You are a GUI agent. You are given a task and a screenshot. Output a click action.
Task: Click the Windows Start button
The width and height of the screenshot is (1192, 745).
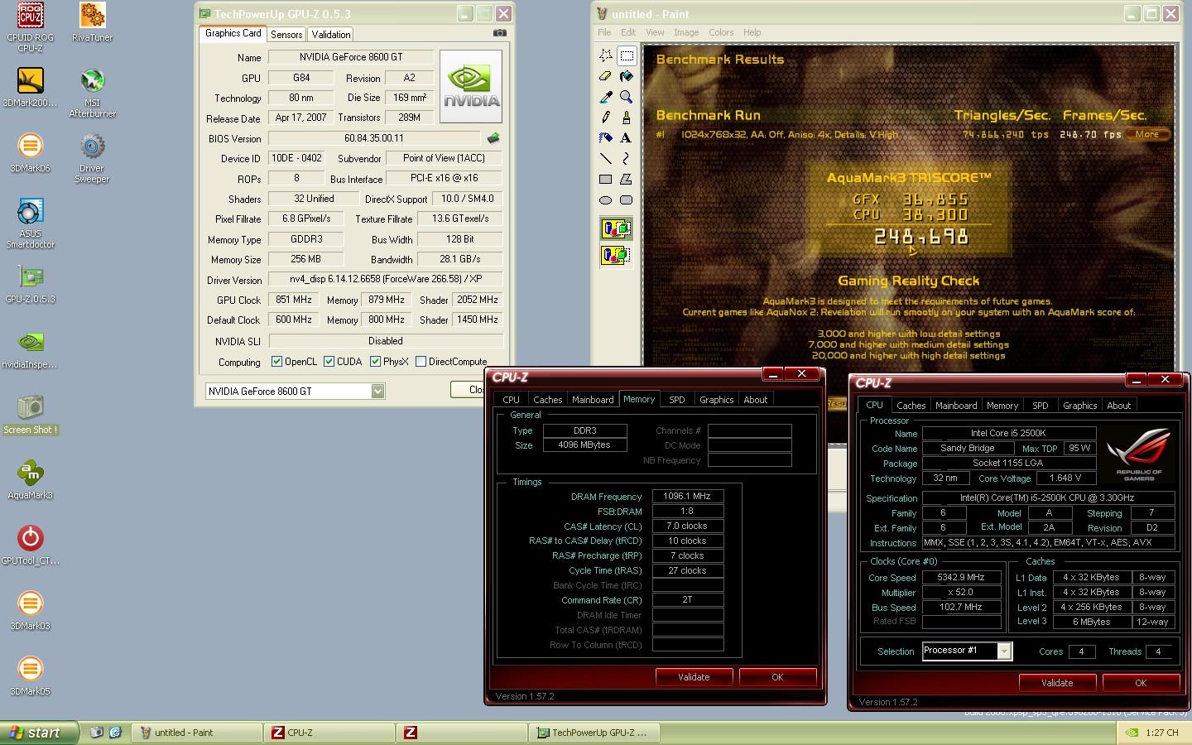click(39, 733)
